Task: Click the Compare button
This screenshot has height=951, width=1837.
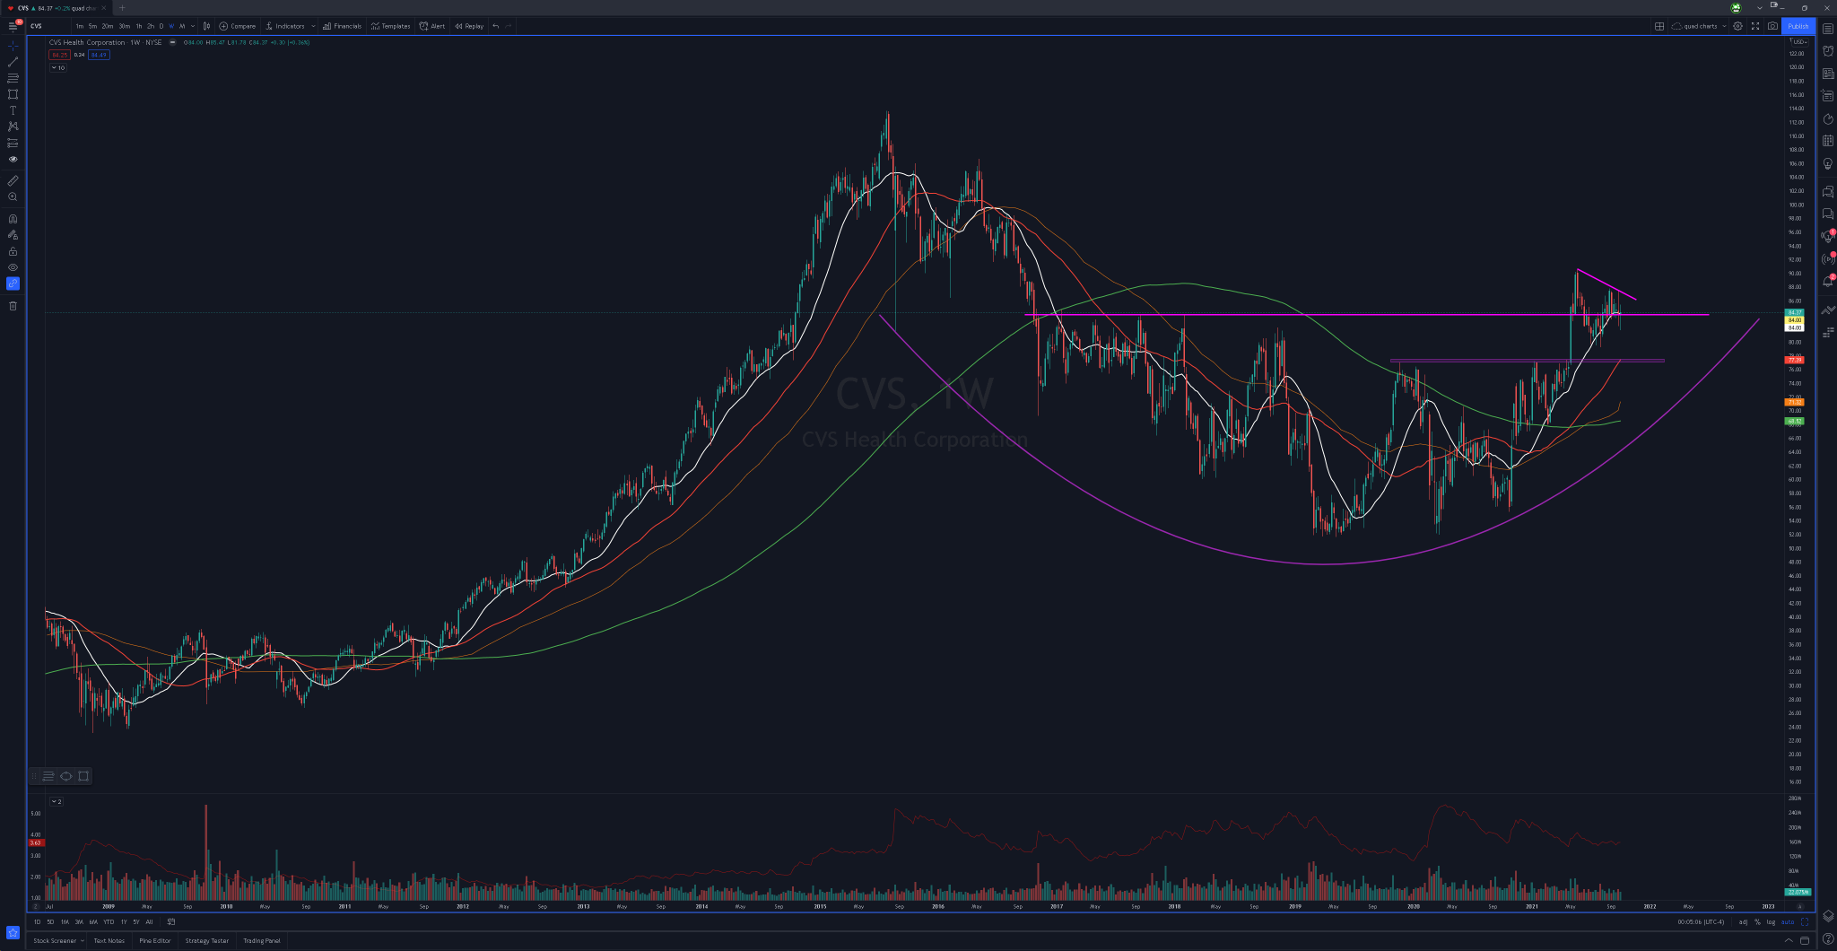Action: [238, 26]
